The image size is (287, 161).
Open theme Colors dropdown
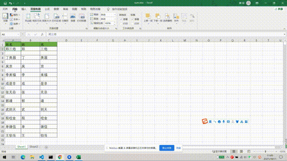[15, 15]
